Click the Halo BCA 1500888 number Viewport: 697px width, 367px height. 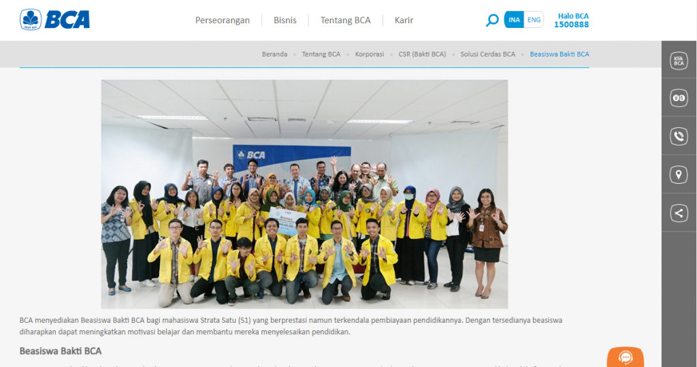coord(571,25)
